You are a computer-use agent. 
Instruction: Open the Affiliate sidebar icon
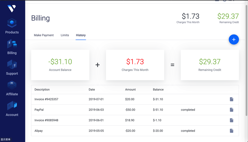click(12, 85)
